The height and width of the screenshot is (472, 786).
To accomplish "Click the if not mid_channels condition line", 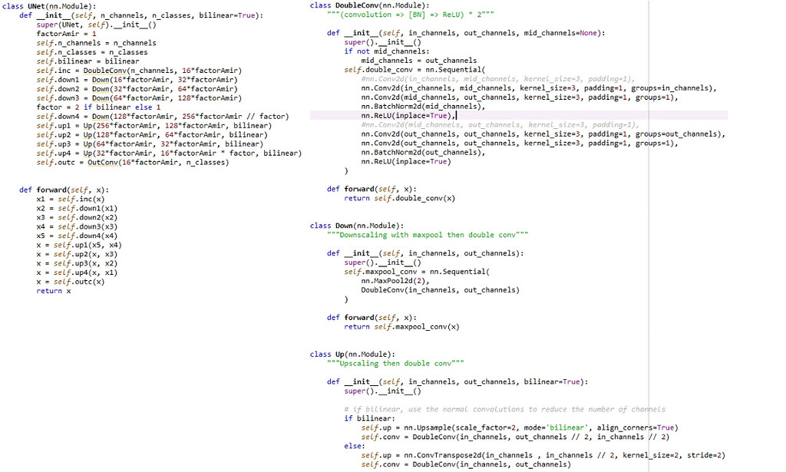I will pyautogui.click(x=386, y=51).
